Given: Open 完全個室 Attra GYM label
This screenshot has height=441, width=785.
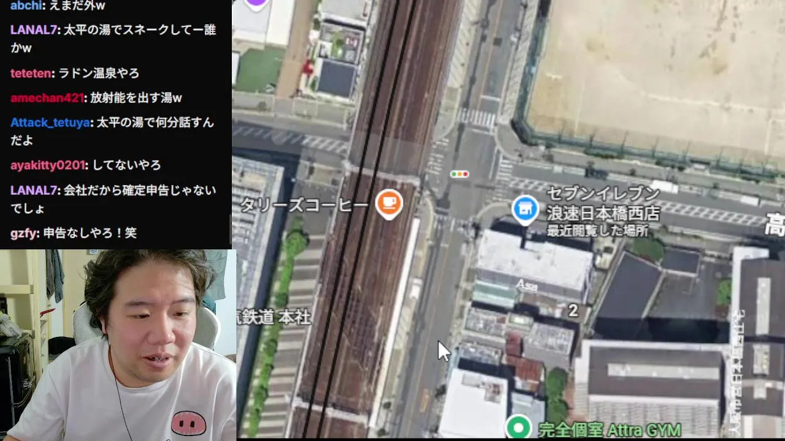Looking at the screenshot, I should coord(609,429).
